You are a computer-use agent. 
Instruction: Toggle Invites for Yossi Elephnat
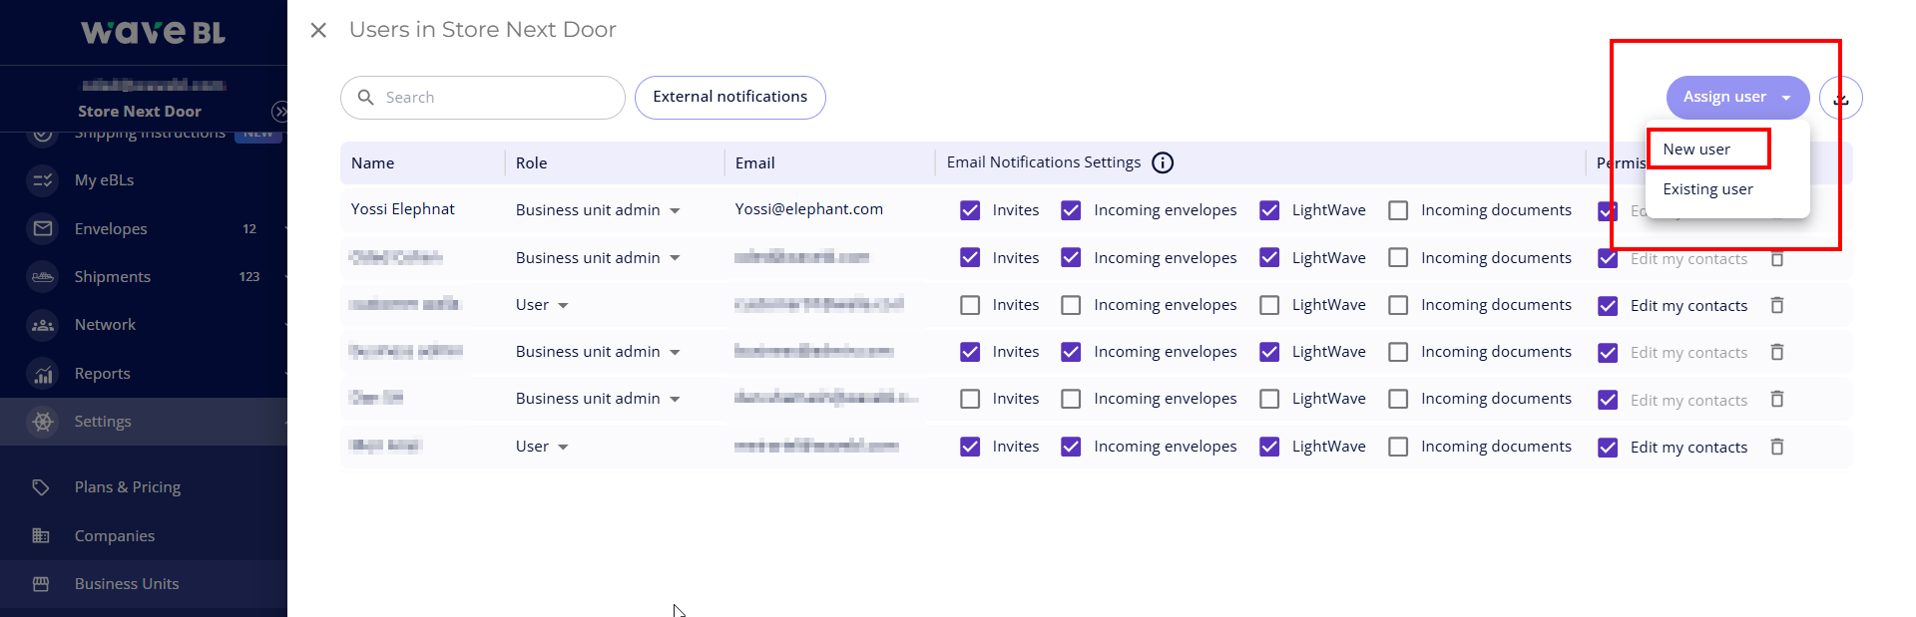[970, 210]
